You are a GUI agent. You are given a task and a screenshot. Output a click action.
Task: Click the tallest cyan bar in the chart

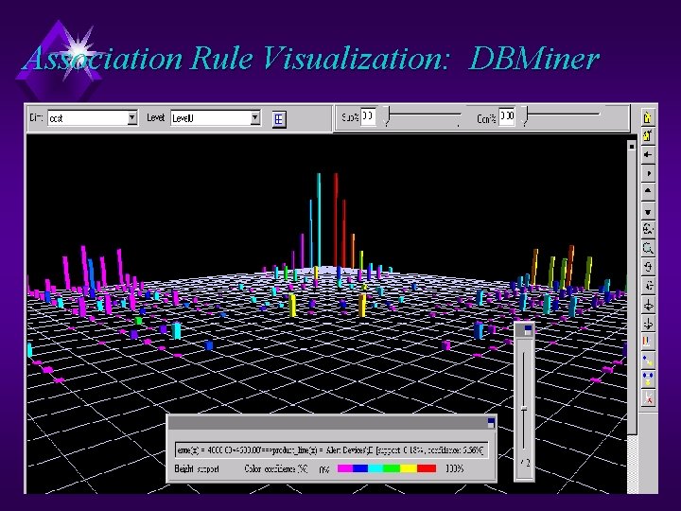pos(319,220)
